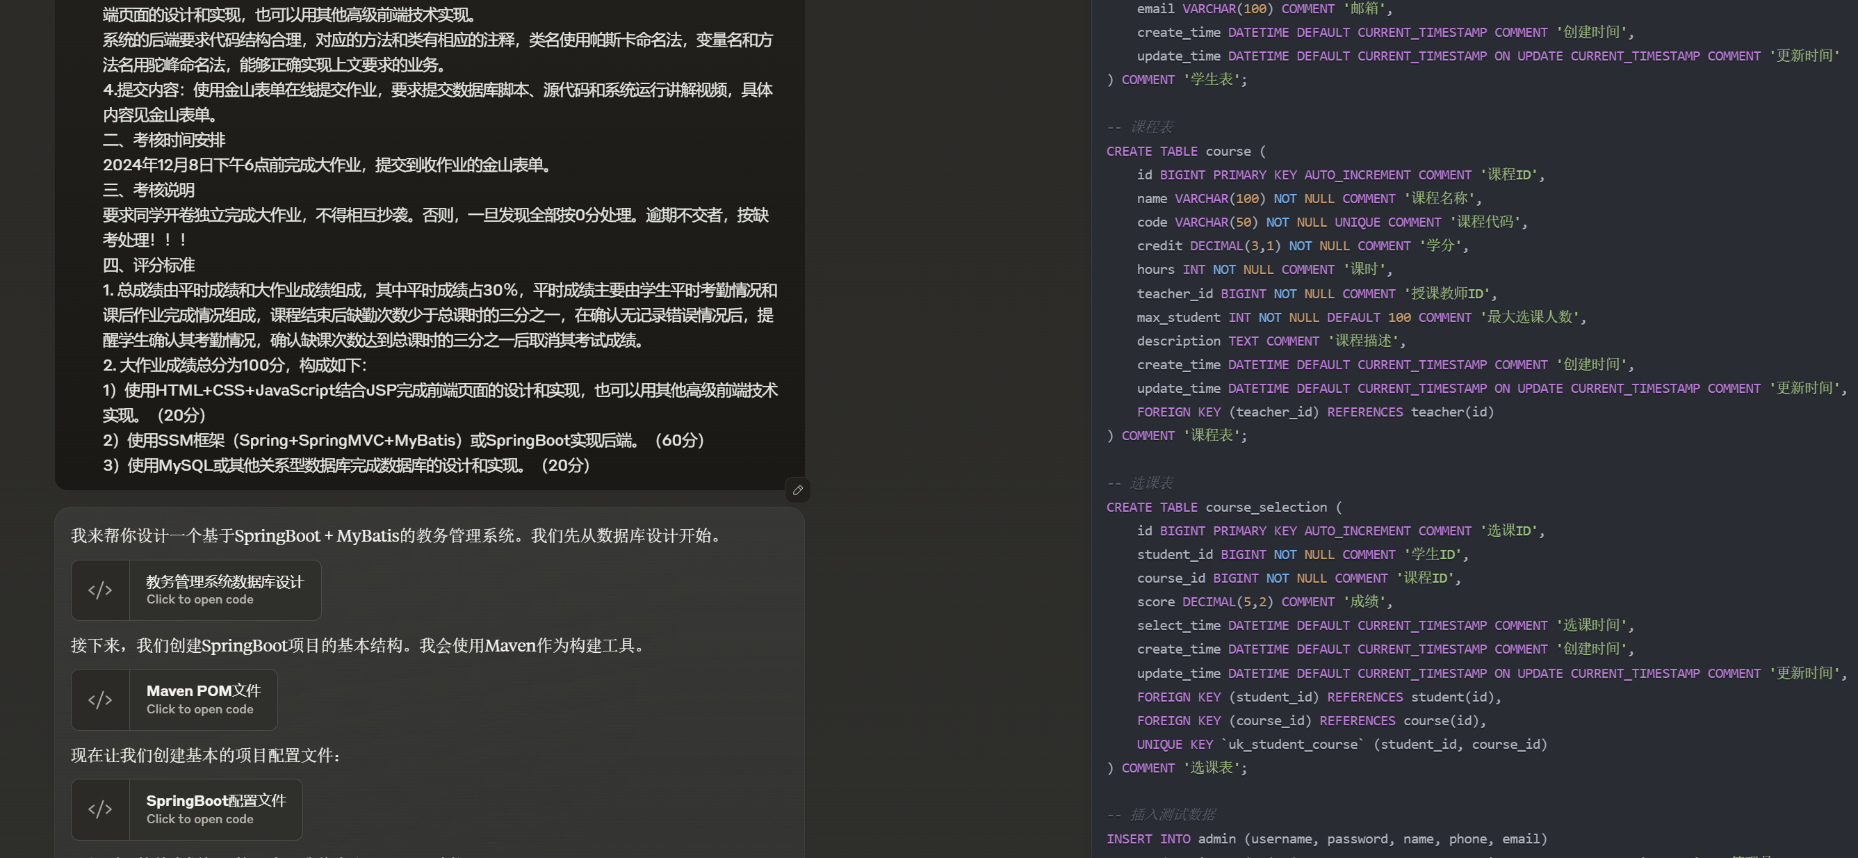Click the '-- 插入测试数据' code comment
The width and height of the screenshot is (1858, 858).
tap(1161, 815)
